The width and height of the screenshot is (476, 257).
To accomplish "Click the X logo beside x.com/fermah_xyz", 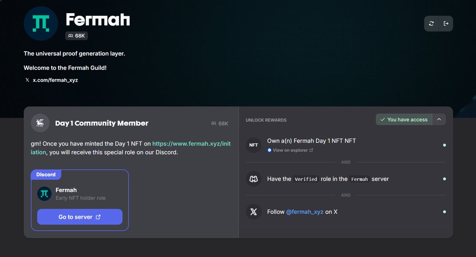I will [27, 80].
